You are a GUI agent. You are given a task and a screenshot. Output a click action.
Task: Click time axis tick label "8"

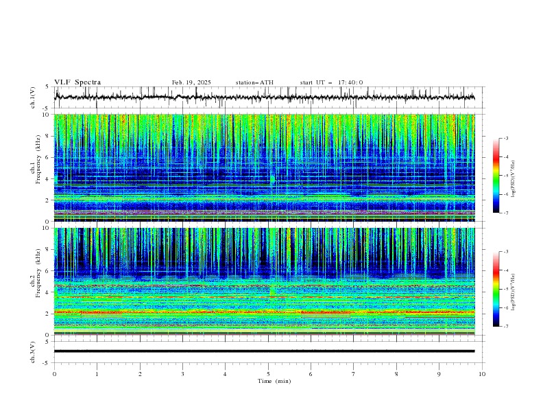click(396, 374)
